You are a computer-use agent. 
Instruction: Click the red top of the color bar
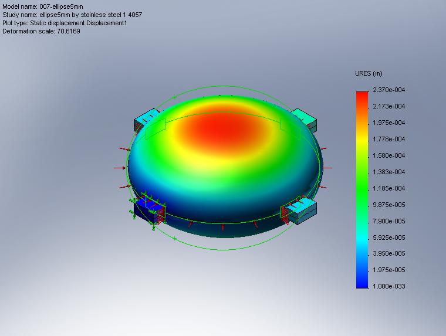pos(361,96)
